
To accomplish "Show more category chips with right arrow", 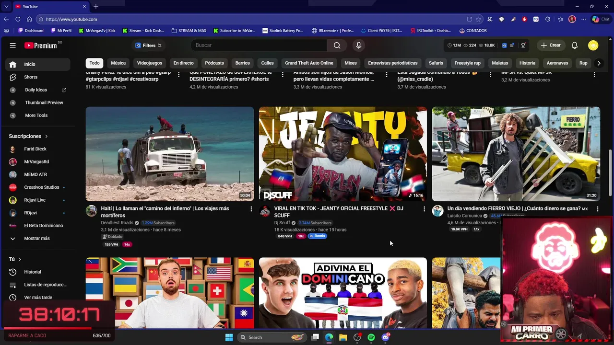I will (599, 63).
